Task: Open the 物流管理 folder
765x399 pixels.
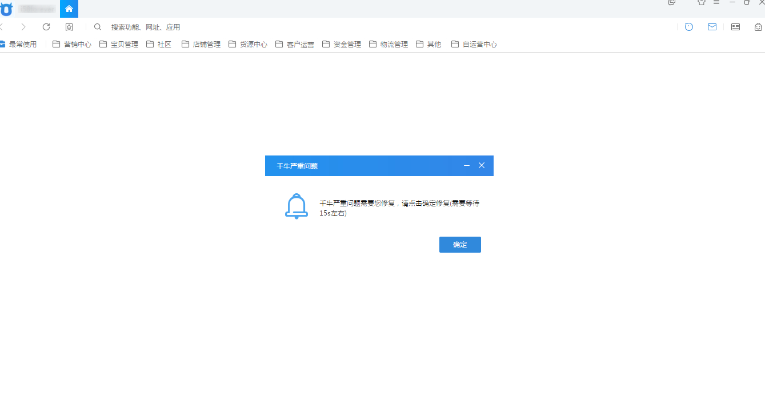Action: pyautogui.click(x=388, y=44)
